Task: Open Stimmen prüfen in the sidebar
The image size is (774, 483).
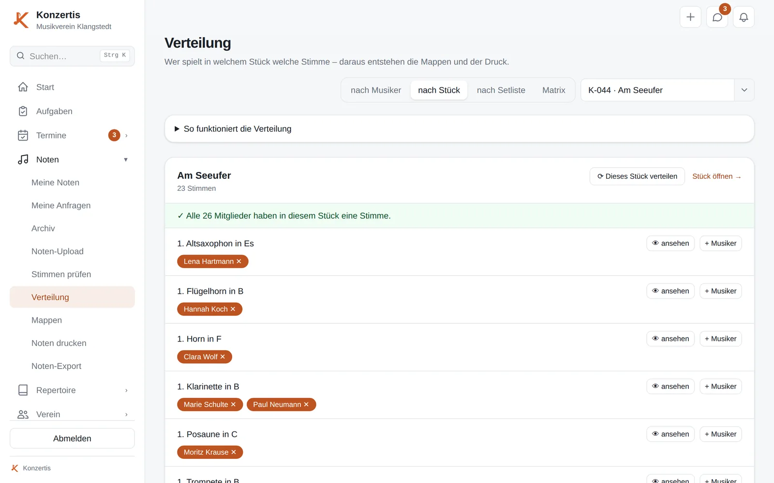Action: (x=72, y=274)
